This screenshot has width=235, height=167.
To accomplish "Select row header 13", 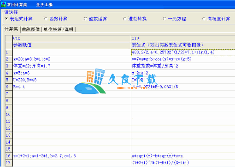I will click(9, 135).
